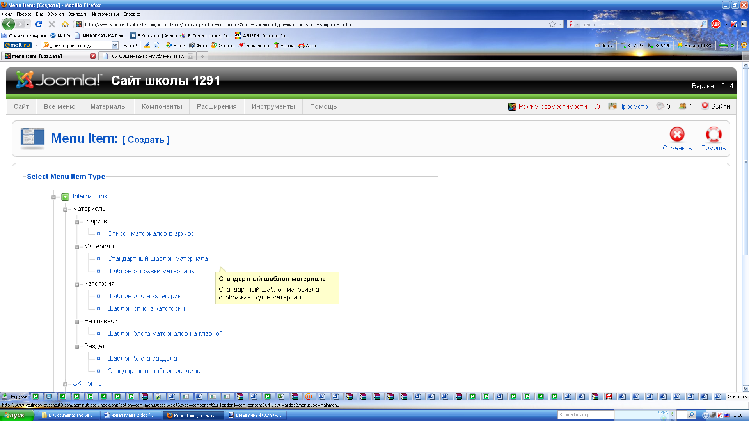Open the Материалы admin menu
749x421 pixels.
[x=108, y=106]
